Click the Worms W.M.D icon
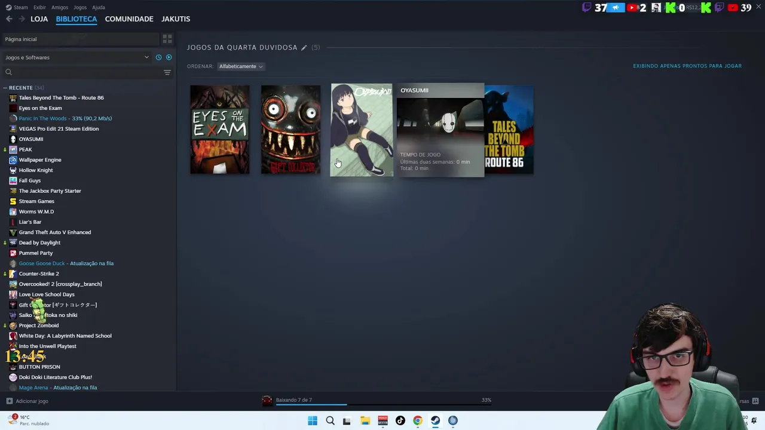The image size is (765, 430). point(13,211)
